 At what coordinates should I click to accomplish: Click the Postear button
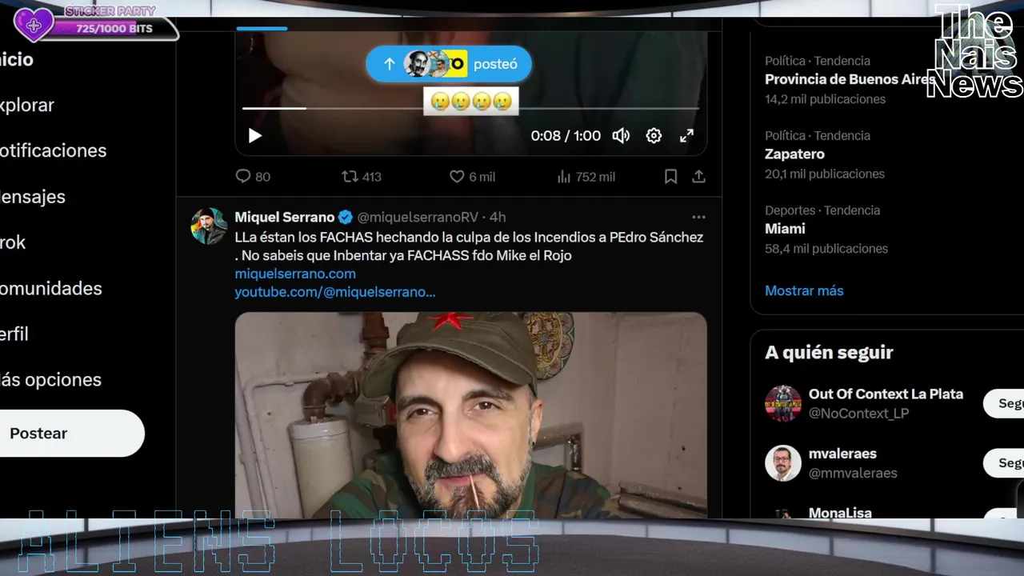pyautogui.click(x=70, y=433)
